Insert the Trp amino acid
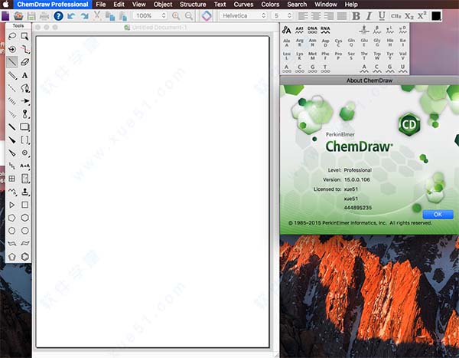459x358 pixels. click(x=377, y=56)
